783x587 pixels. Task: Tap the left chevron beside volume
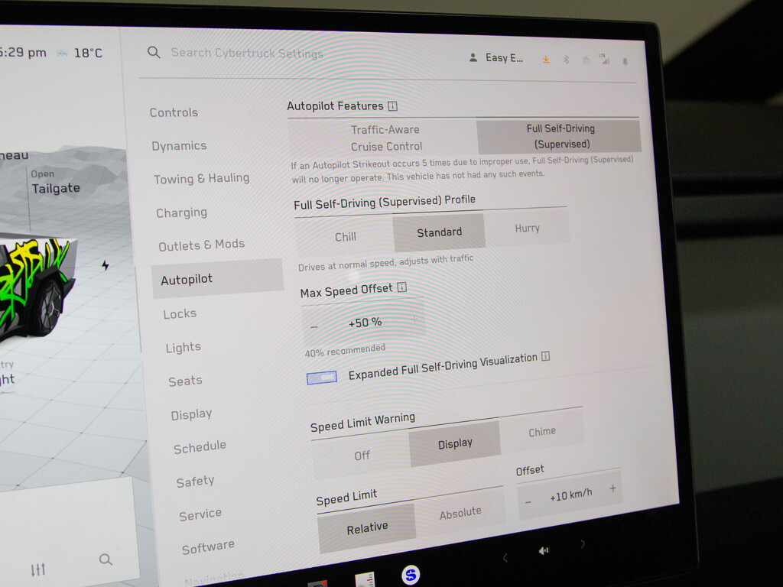click(x=505, y=557)
